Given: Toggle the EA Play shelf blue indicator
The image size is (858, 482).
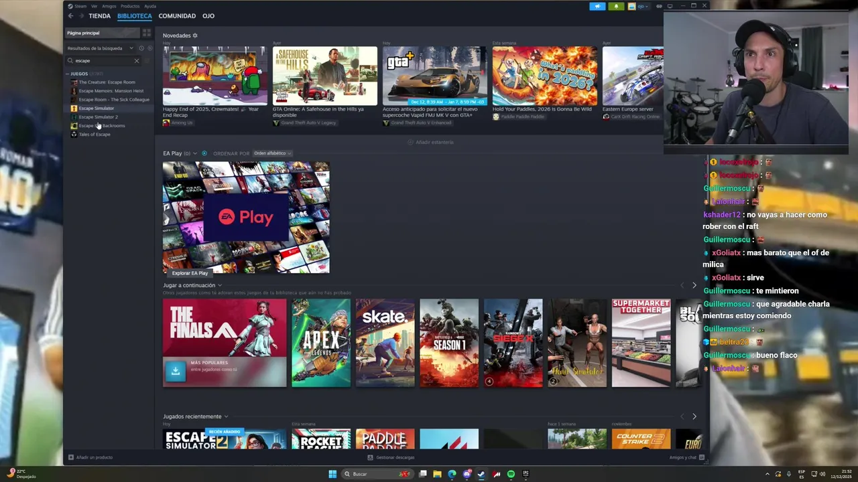Looking at the screenshot, I should pyautogui.click(x=204, y=153).
